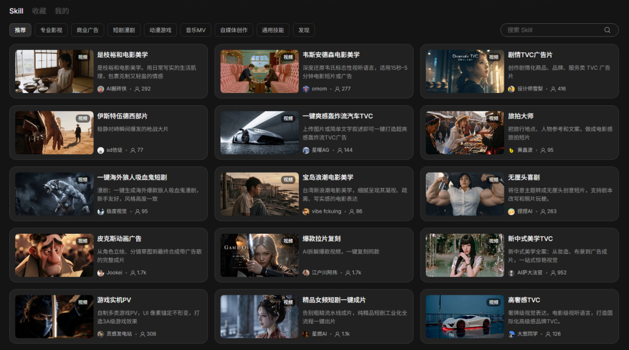Open the 伊斯特伍德西部片 thumbnail
Screen dimensions: 629x350
54,133
